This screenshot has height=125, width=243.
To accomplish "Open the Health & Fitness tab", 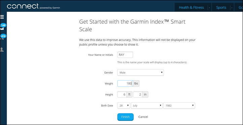I will click(191, 7).
